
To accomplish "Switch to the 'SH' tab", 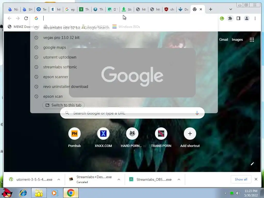I will pyautogui.click(x=28, y=9).
